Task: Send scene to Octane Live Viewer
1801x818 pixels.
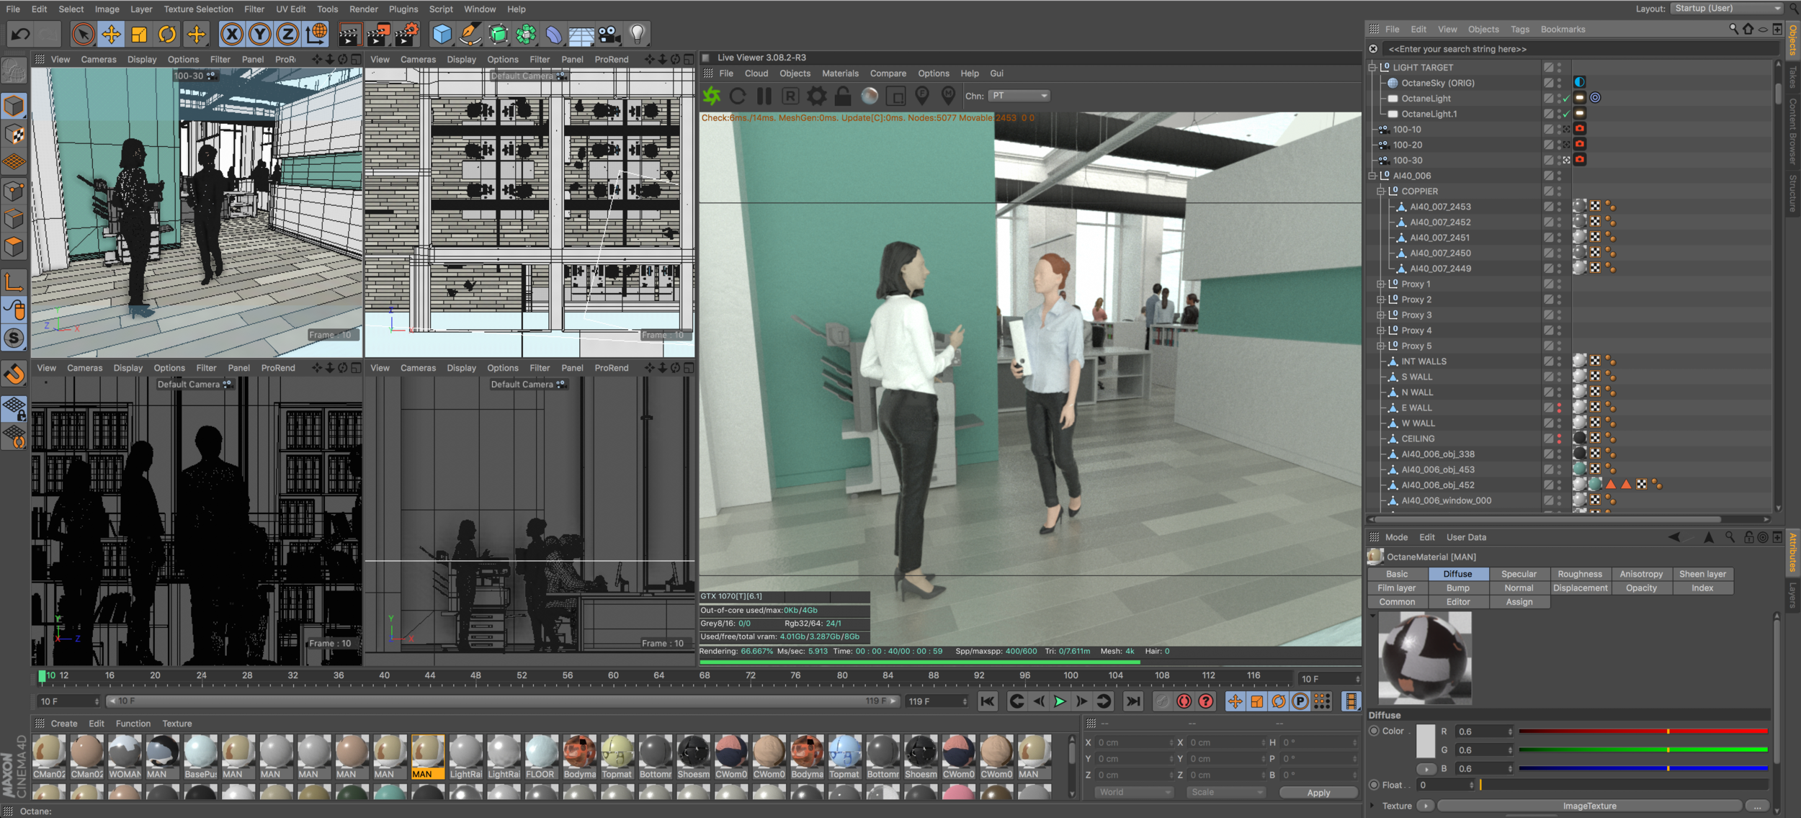Action: pyautogui.click(x=712, y=96)
